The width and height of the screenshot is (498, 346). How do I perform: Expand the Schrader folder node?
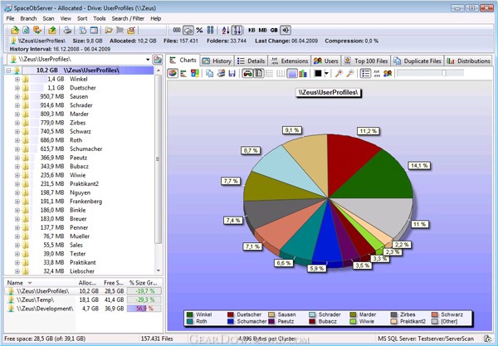tap(17, 105)
